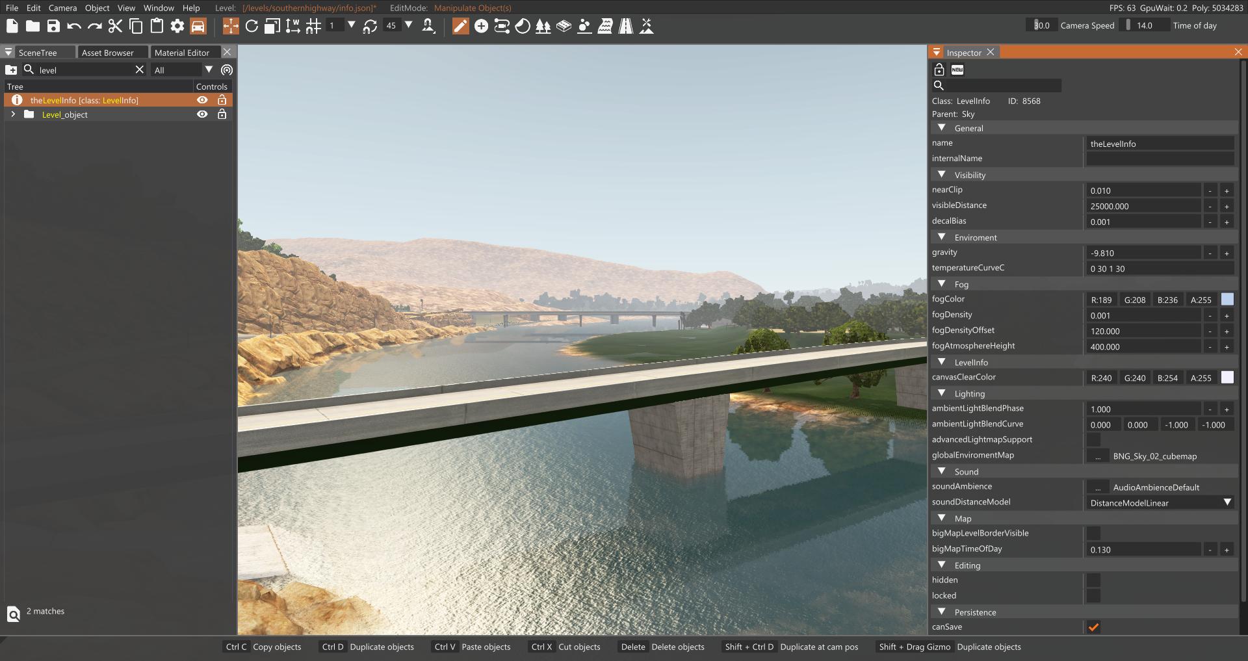Uncheck the canSave checkbox
The image size is (1248, 661).
pos(1094,627)
